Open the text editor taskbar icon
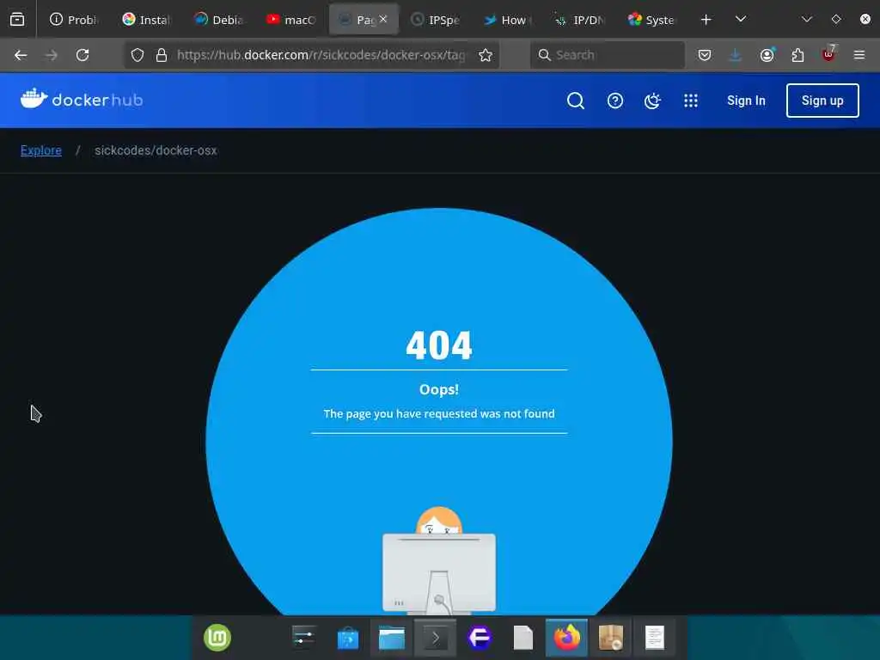 [x=654, y=638]
